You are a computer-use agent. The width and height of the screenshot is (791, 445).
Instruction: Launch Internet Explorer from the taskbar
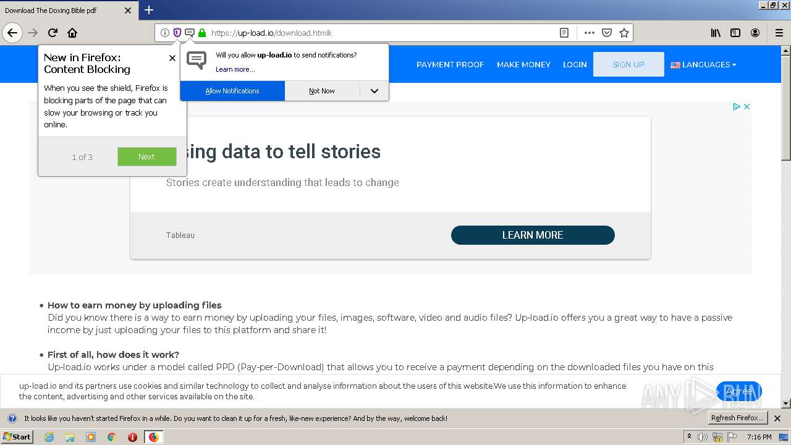[49, 437]
